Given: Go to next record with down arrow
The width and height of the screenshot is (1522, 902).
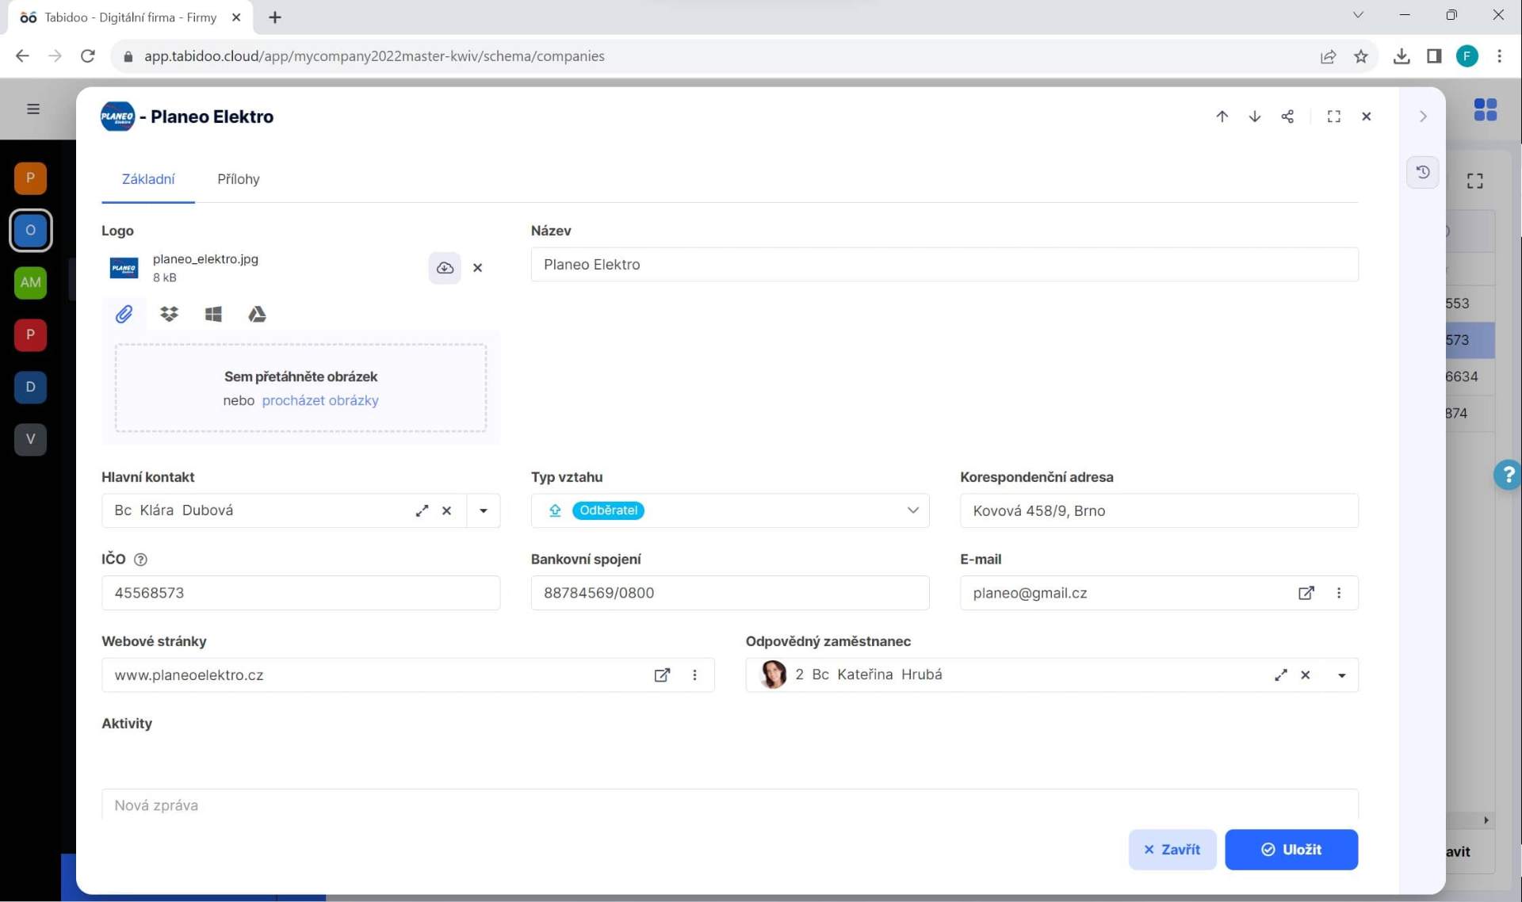Looking at the screenshot, I should pos(1254,116).
